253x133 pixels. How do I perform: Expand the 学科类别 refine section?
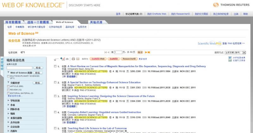point(9,100)
